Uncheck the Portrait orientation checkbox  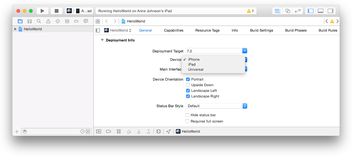click(188, 79)
